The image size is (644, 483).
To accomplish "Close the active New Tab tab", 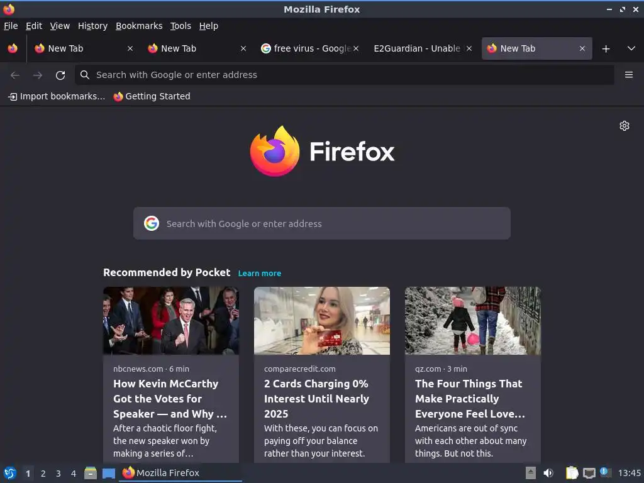I will 582,48.
